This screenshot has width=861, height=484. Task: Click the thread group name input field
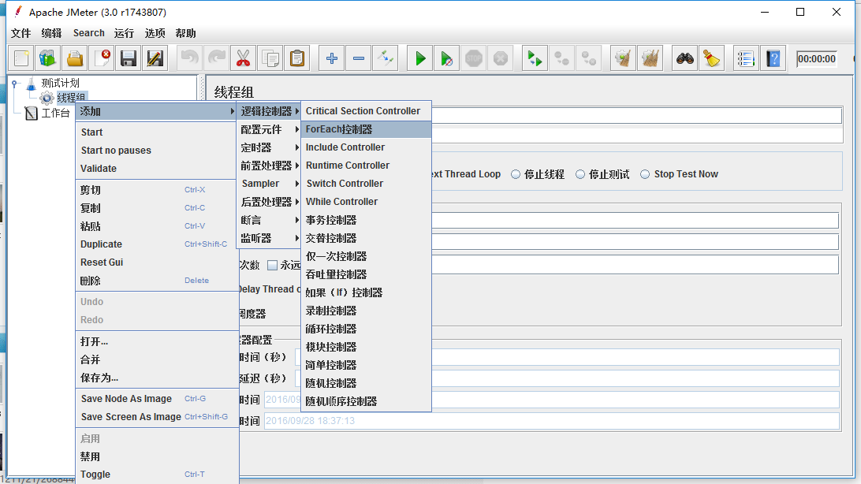pos(636,115)
